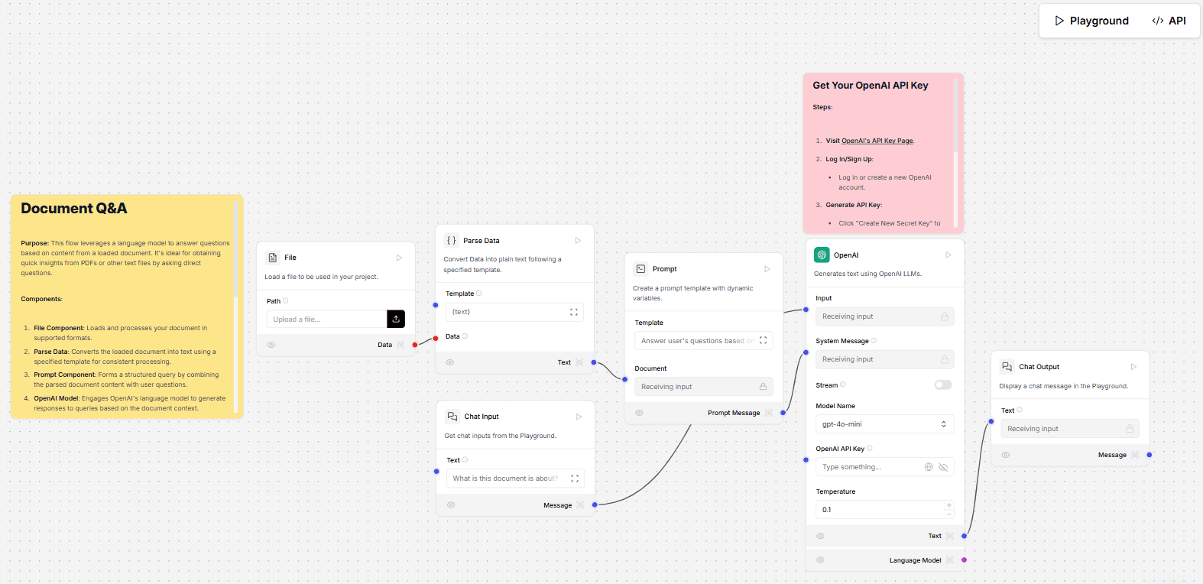
Task: Run the Parse Data component play icon
Action: 578,241
